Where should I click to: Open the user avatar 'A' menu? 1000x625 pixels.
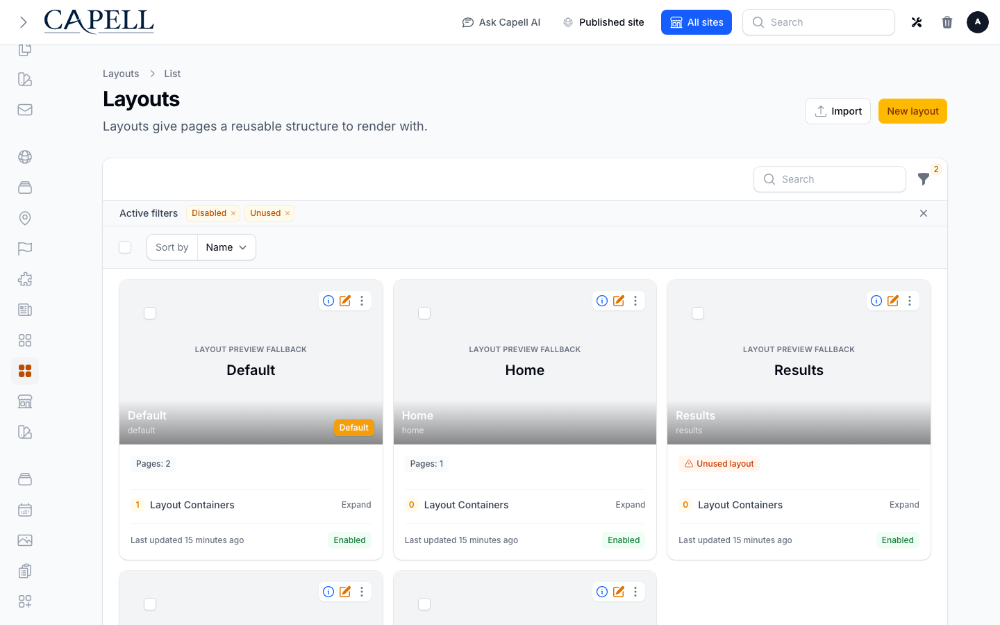pos(978,22)
